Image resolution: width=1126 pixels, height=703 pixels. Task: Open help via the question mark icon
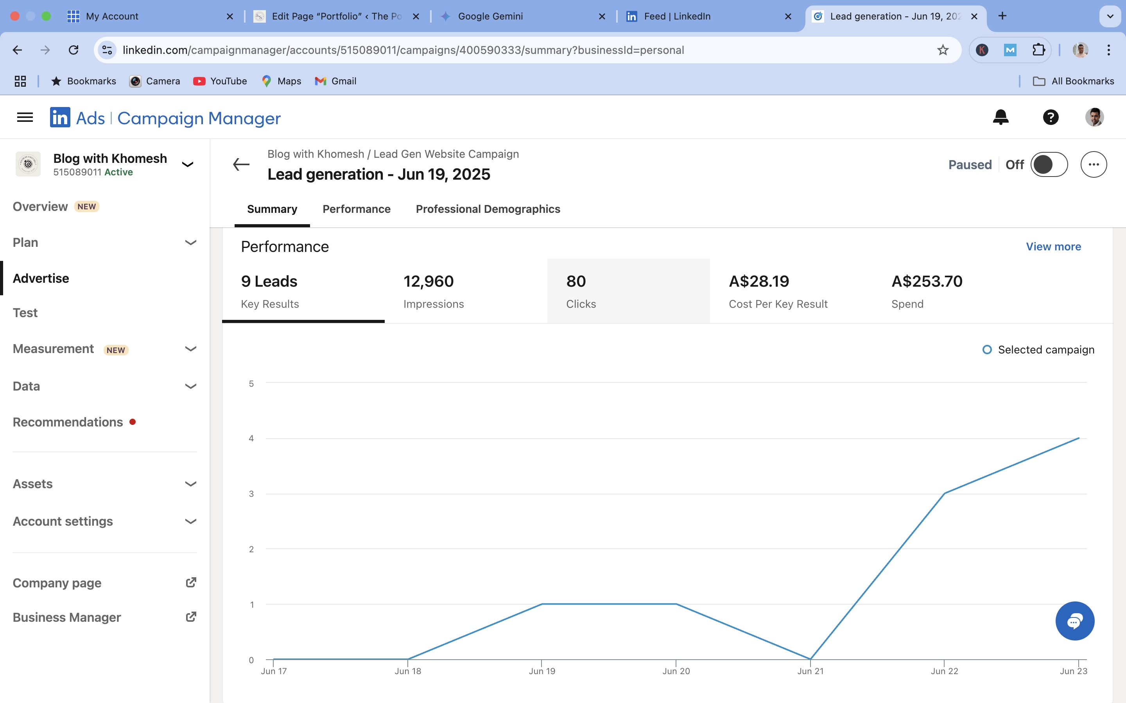pos(1050,117)
